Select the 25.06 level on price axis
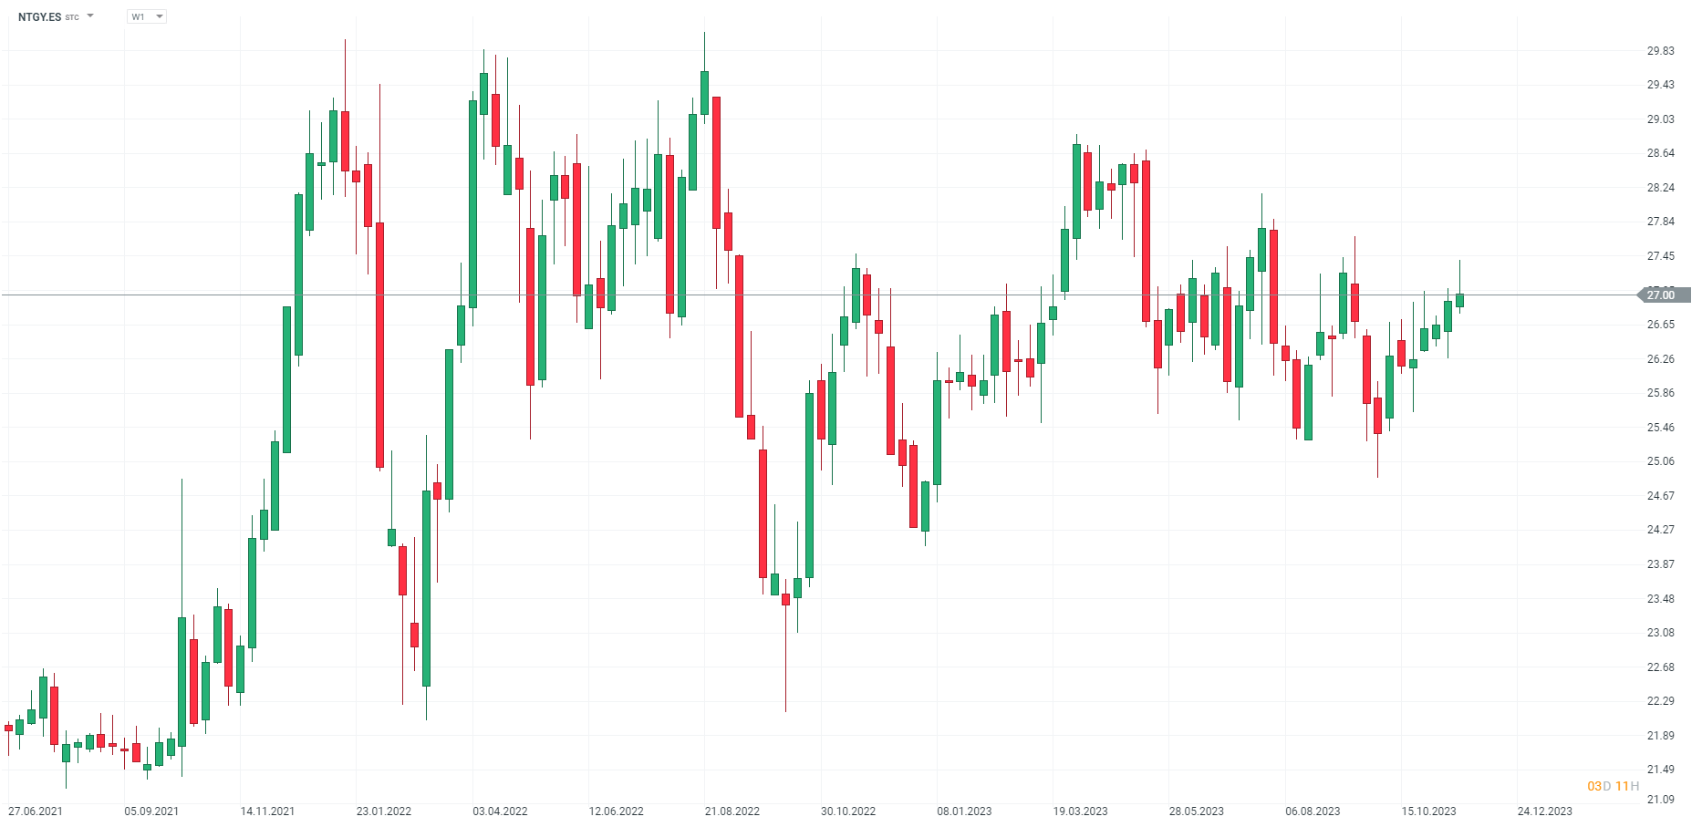This screenshot has height=827, width=1702. pyautogui.click(x=1660, y=461)
